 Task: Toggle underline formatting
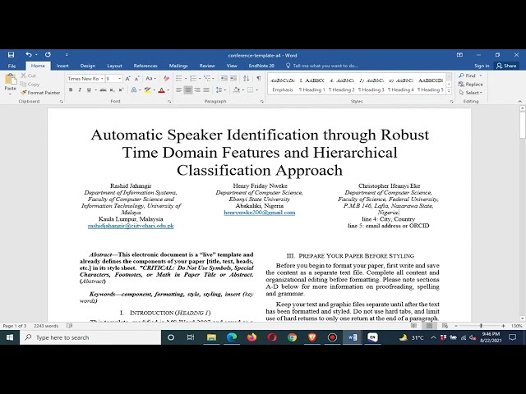click(x=89, y=89)
